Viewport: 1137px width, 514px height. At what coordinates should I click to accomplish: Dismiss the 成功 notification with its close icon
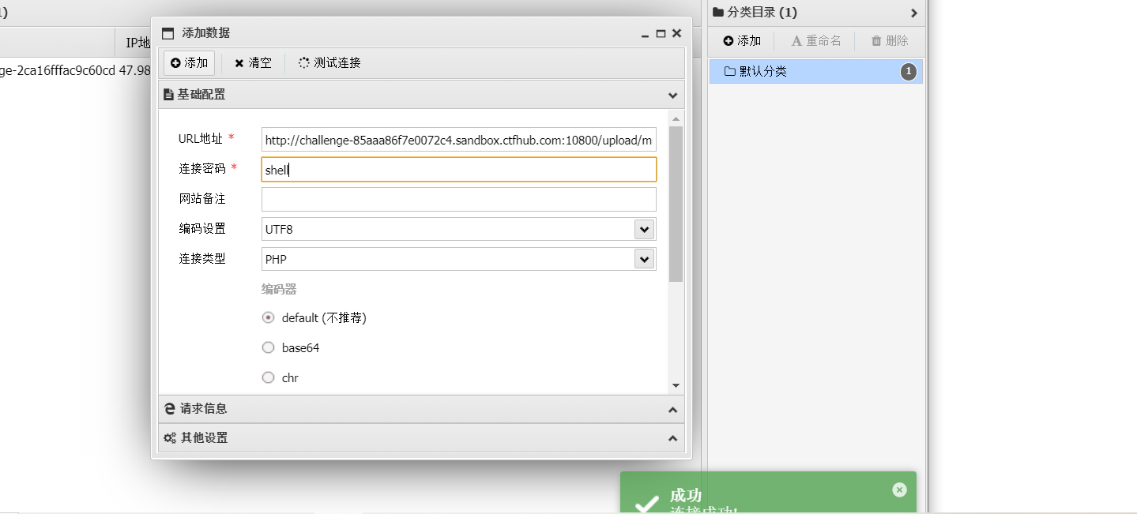point(899,490)
